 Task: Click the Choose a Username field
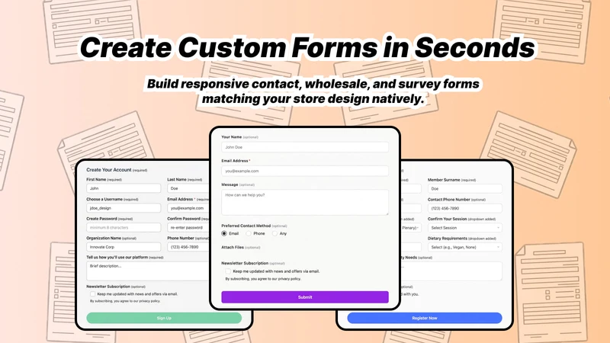click(x=124, y=208)
